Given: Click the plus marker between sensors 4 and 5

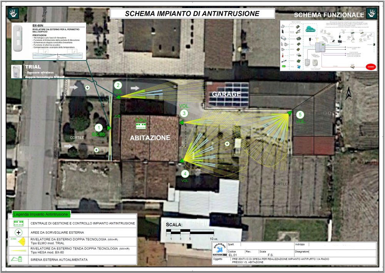Looking at the screenshot, I should 227,144.
